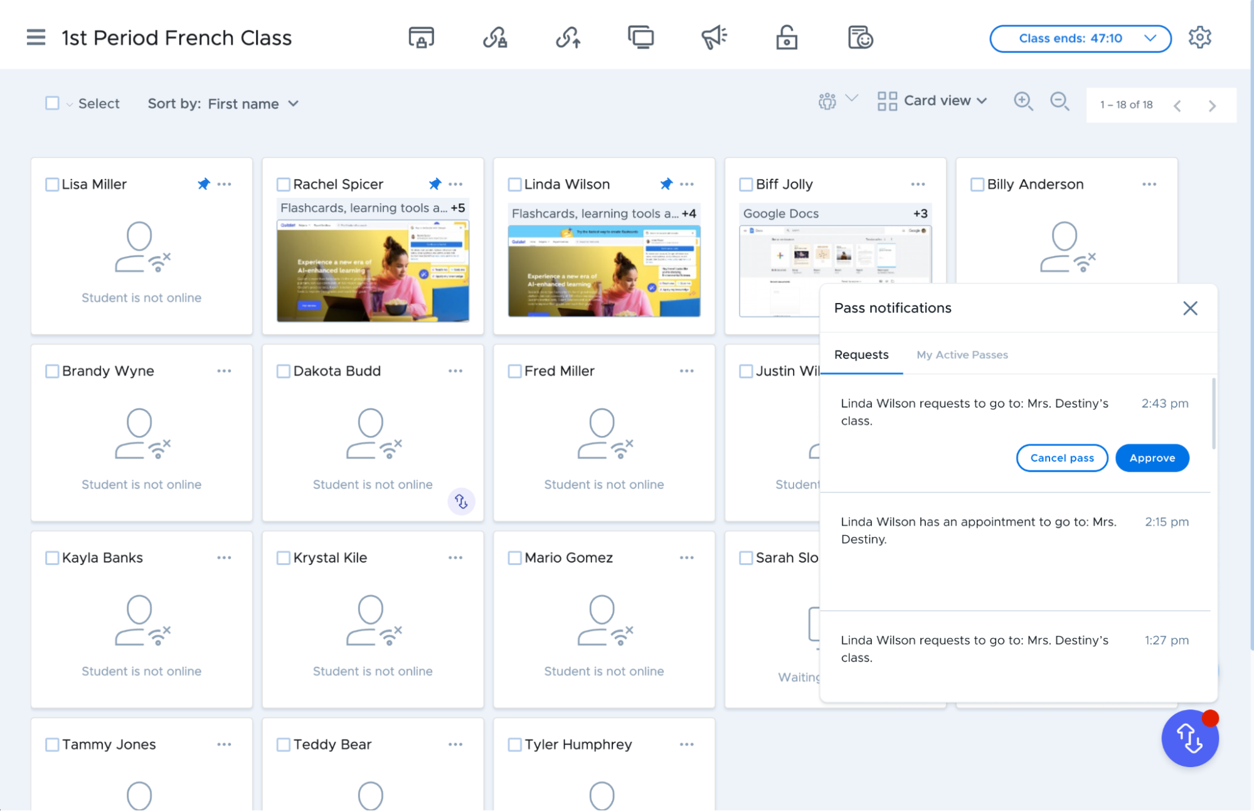Screen dimensions: 1254x811
Task: Zoom out on the student cards
Action: point(1060,102)
